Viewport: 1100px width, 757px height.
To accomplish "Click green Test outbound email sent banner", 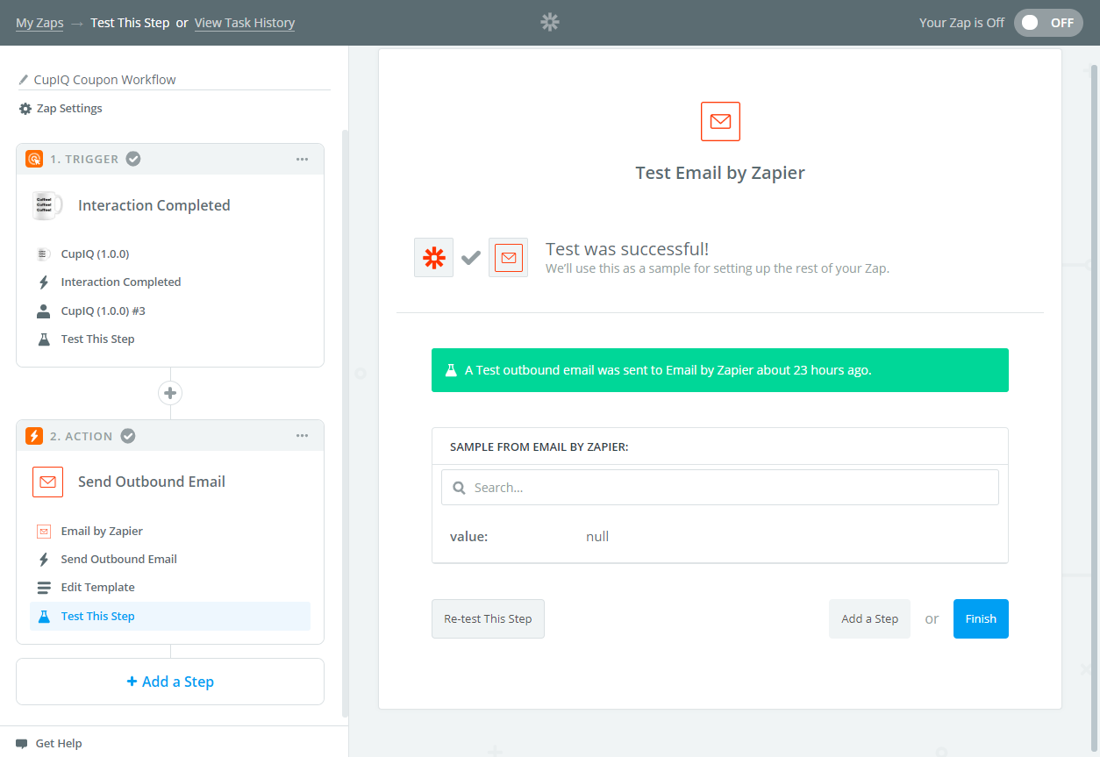I will pyautogui.click(x=720, y=370).
